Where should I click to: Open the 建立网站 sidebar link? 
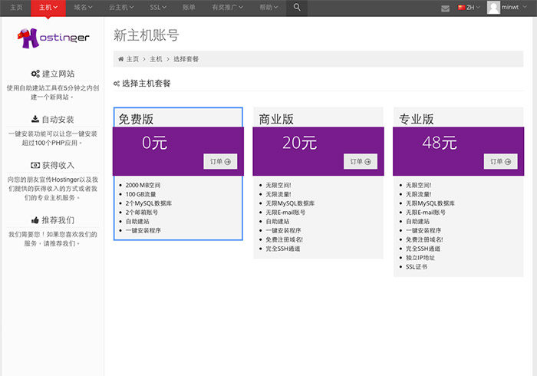click(58, 74)
